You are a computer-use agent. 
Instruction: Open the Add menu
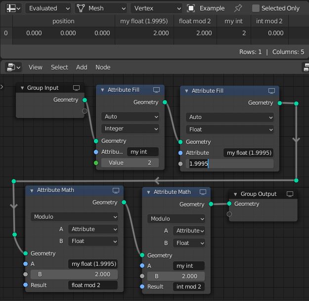coord(82,67)
